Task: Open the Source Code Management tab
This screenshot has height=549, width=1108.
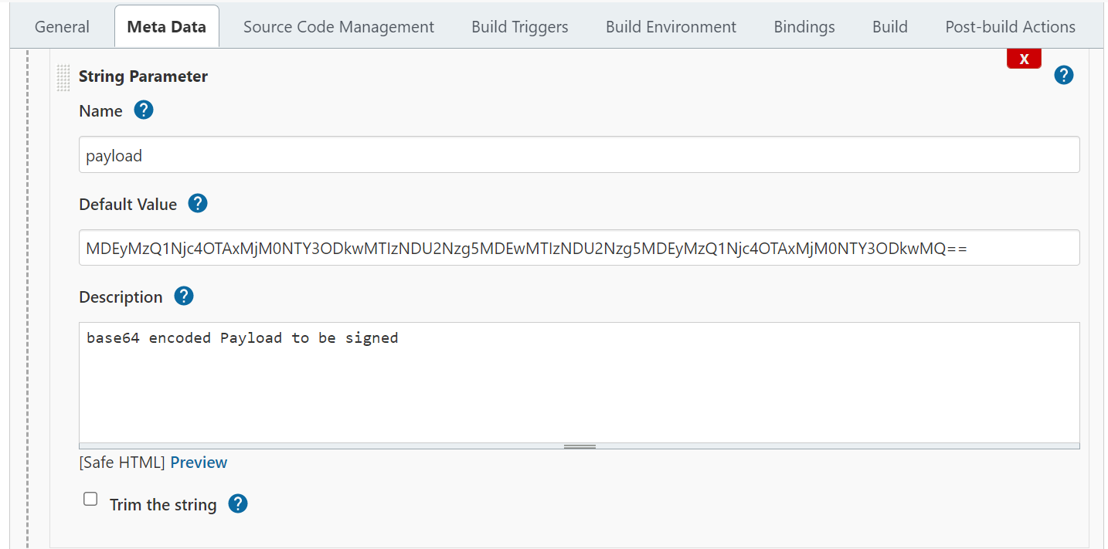Action: pos(338,27)
